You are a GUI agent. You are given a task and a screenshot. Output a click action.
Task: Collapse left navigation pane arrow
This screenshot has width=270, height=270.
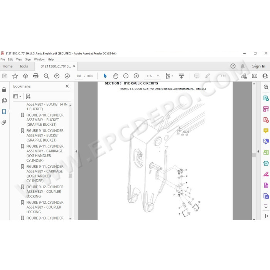click(76, 151)
